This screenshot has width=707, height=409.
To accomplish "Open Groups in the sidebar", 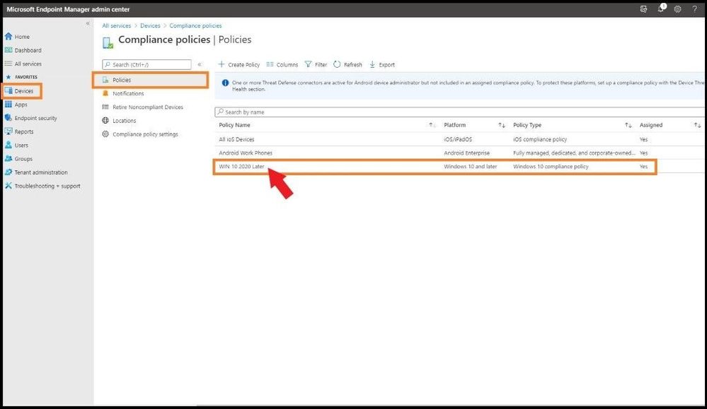I will [18, 158].
